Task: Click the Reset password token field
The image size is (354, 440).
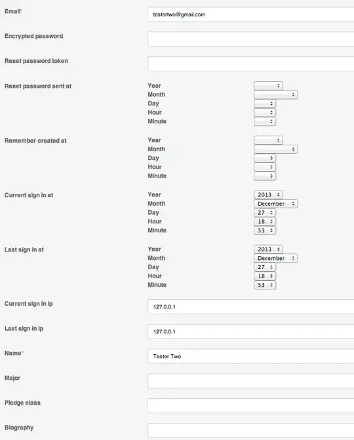Action: click(x=250, y=64)
